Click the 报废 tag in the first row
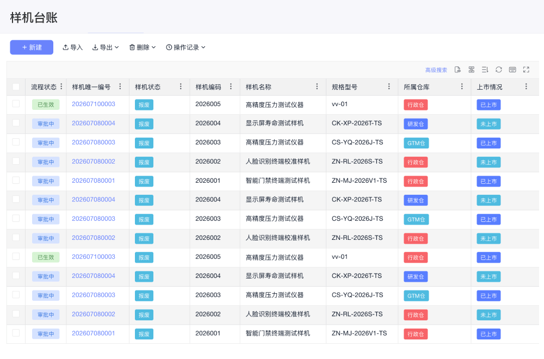This screenshot has width=544, height=359. tap(144, 105)
